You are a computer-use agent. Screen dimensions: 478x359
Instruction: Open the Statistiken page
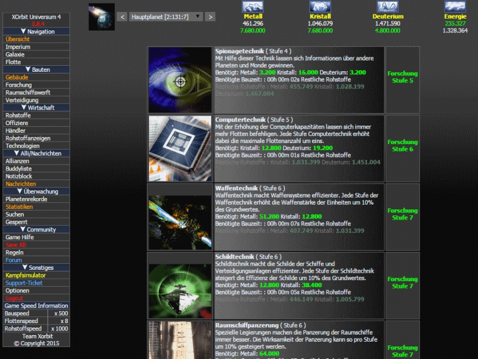pyautogui.click(x=19, y=206)
